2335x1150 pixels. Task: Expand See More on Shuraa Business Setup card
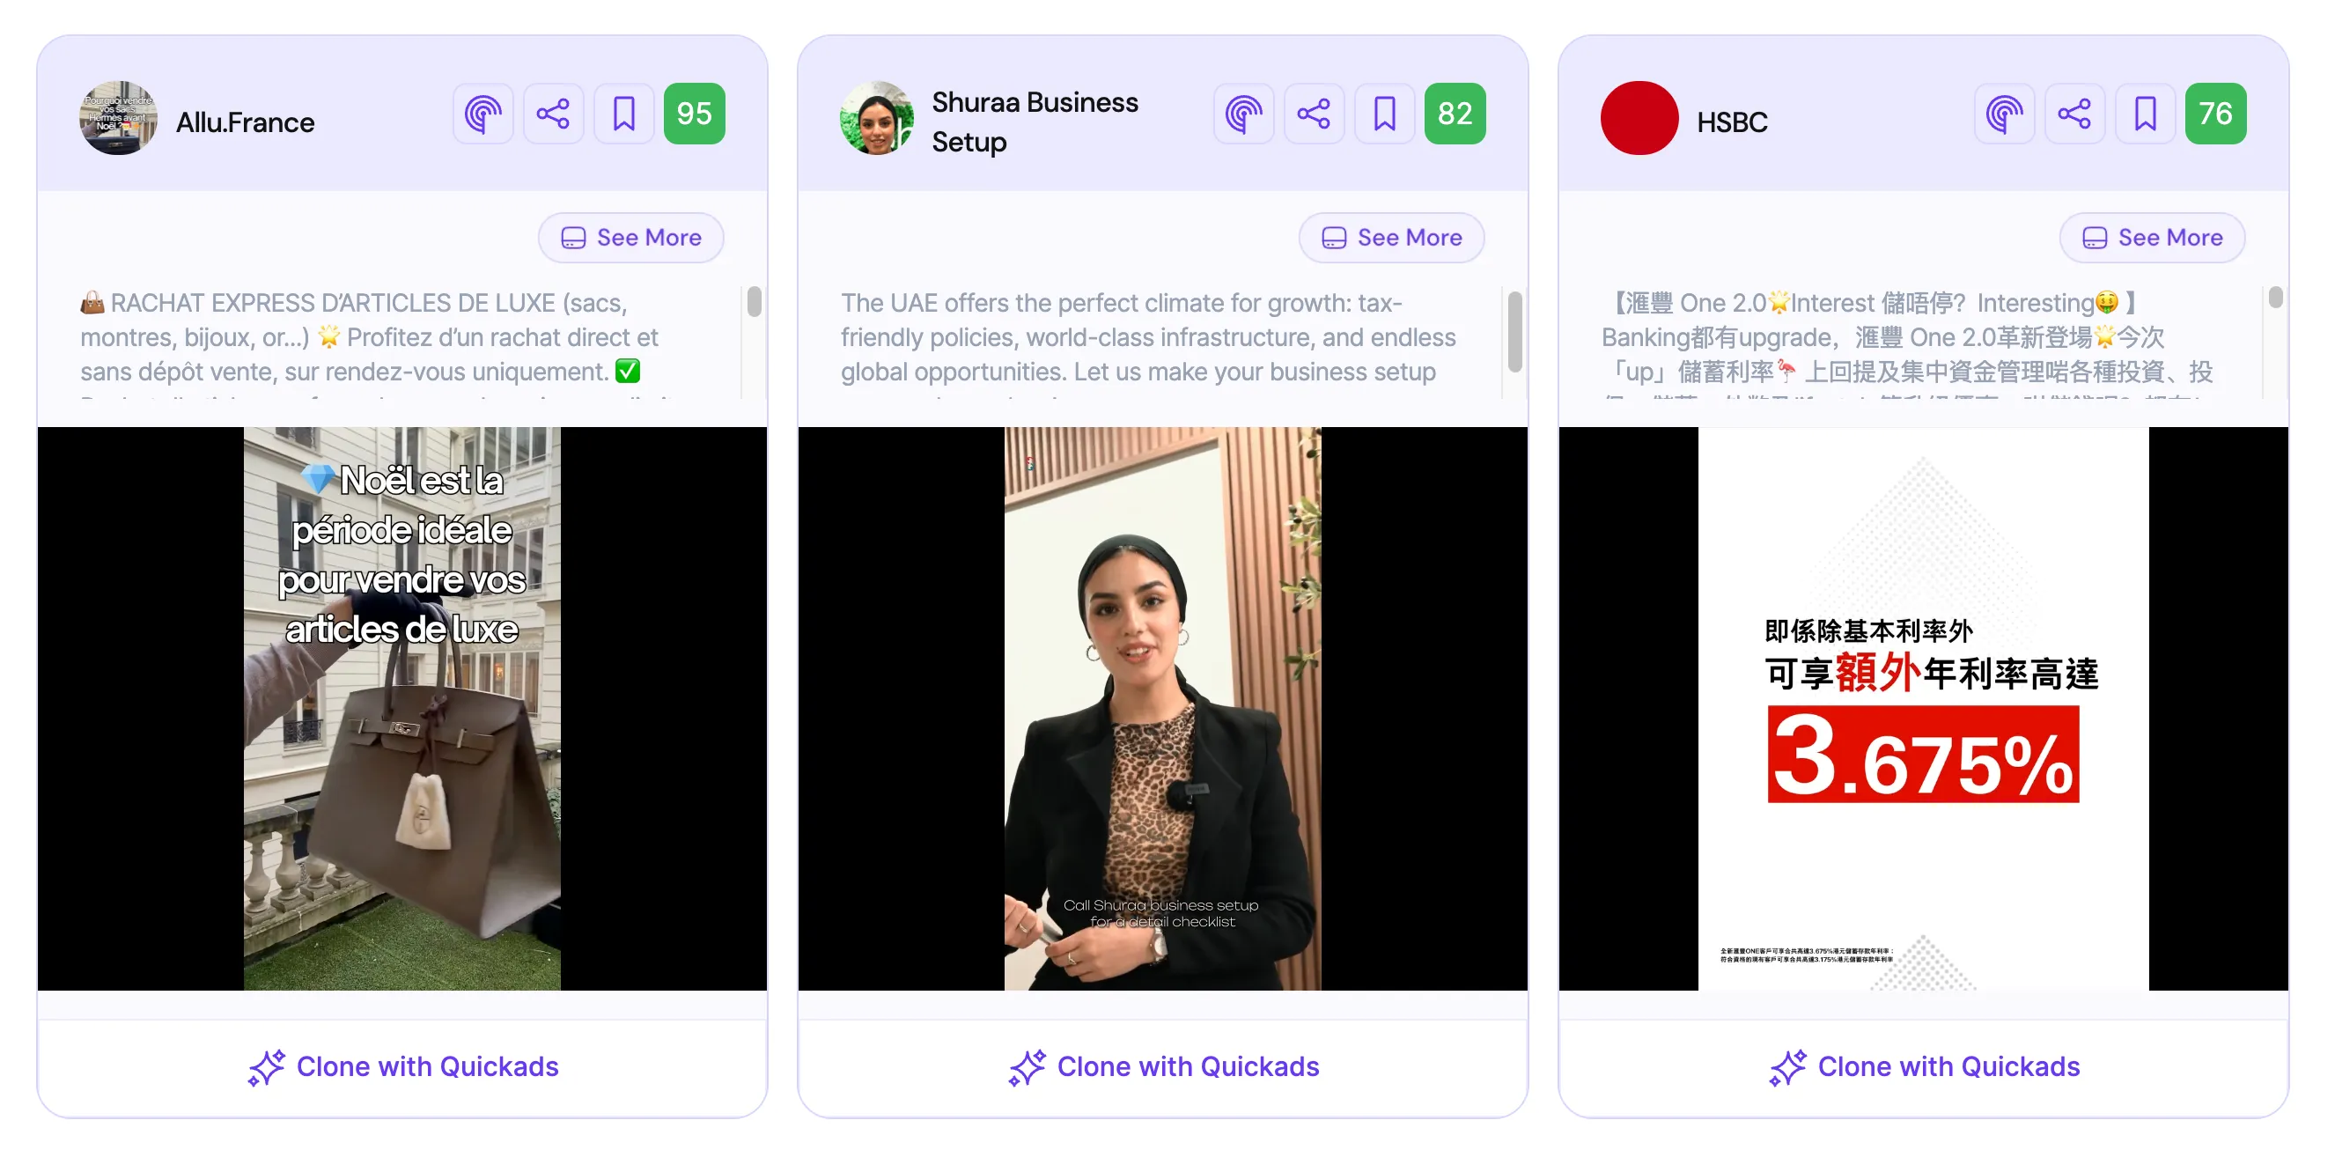(x=1391, y=238)
